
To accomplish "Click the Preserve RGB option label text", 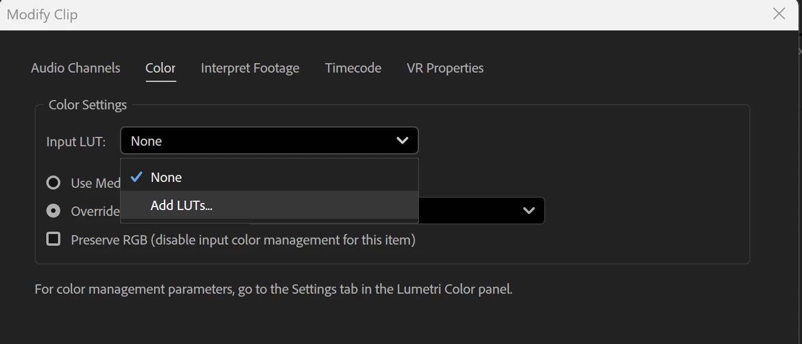I will pos(243,240).
